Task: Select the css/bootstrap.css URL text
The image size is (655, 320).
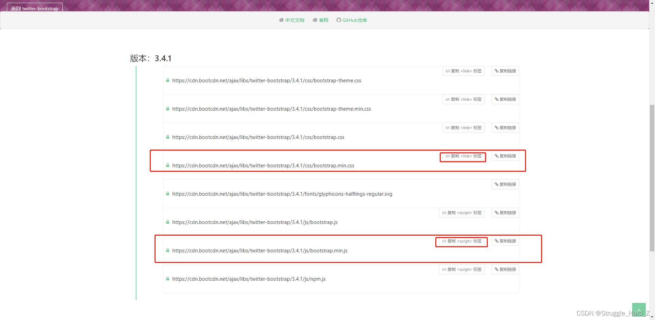Action: (258, 137)
